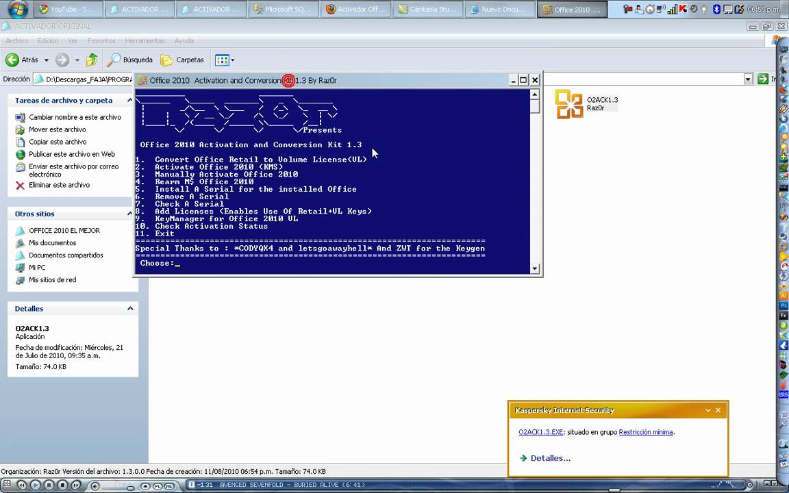This screenshot has width=789, height=493.
Task: Click the media player eject button
Action: [145, 486]
